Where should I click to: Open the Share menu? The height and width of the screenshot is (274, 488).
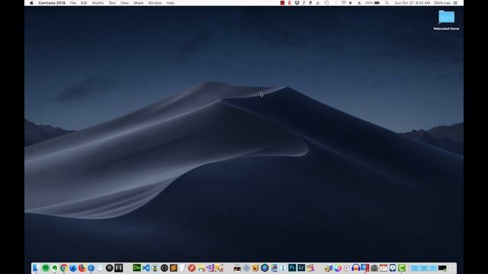coord(139,3)
